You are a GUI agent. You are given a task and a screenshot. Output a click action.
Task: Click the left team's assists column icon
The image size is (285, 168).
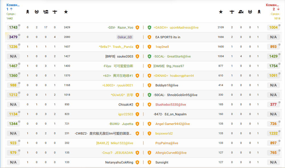click(36, 12)
